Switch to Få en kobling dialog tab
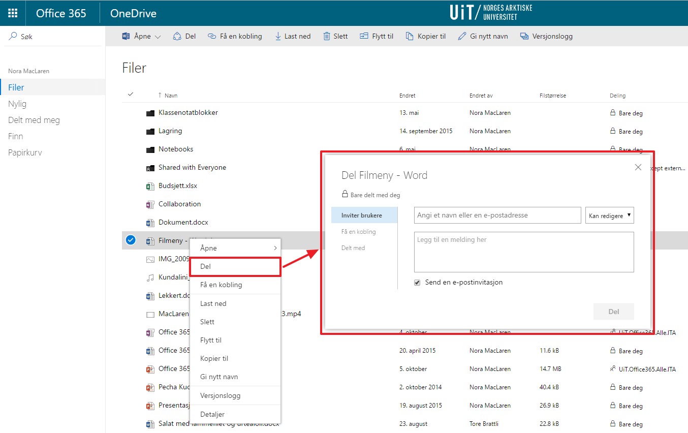Screen dimensions: 688x433 click(x=359, y=232)
